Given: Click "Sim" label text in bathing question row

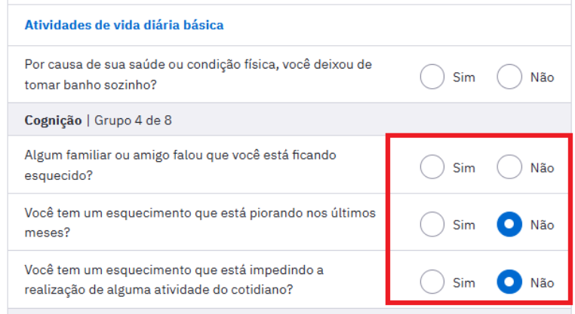Looking at the screenshot, I should click(463, 78).
